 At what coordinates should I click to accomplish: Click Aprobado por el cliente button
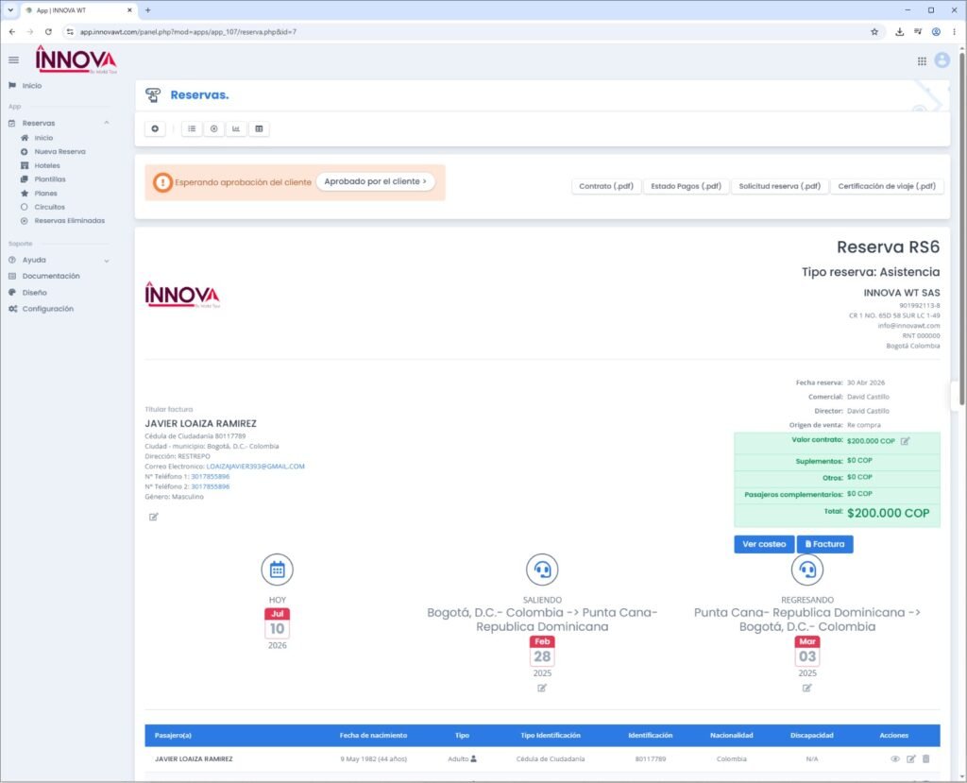coord(375,181)
